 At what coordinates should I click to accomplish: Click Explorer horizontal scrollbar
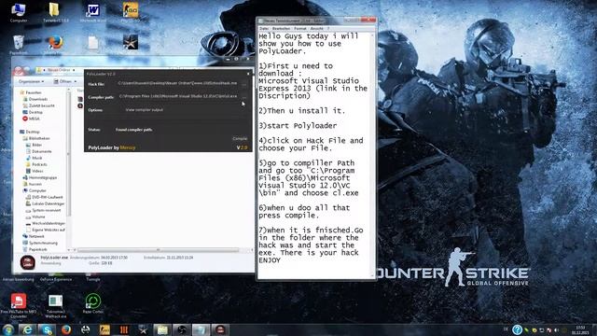pos(158,250)
